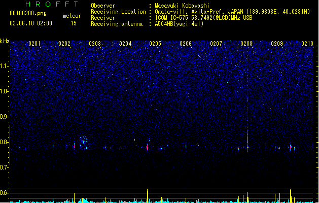Click the 1.0 kHz frequency label
The height and width of the screenshot is (203, 319).
pyautogui.click(x=5, y=91)
